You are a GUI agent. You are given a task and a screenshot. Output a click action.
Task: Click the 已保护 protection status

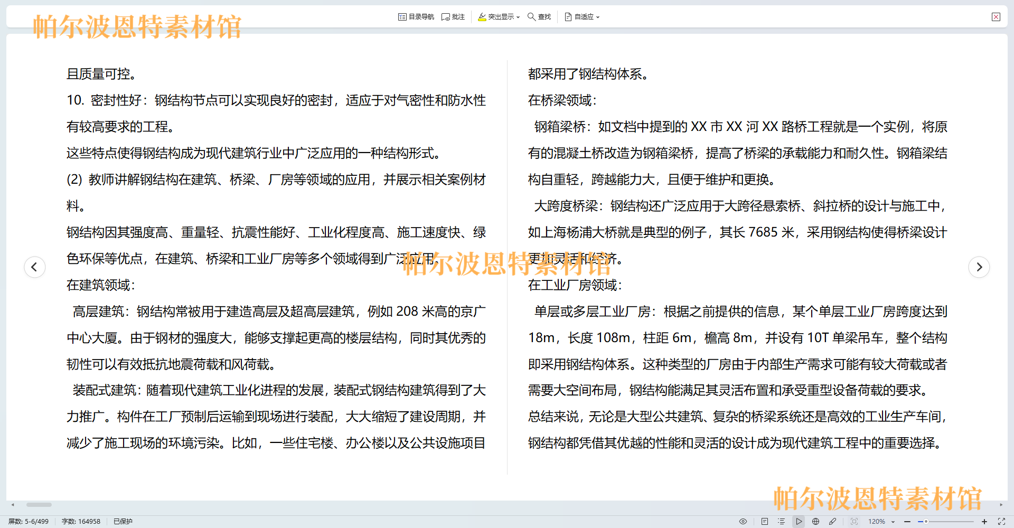[123, 521]
